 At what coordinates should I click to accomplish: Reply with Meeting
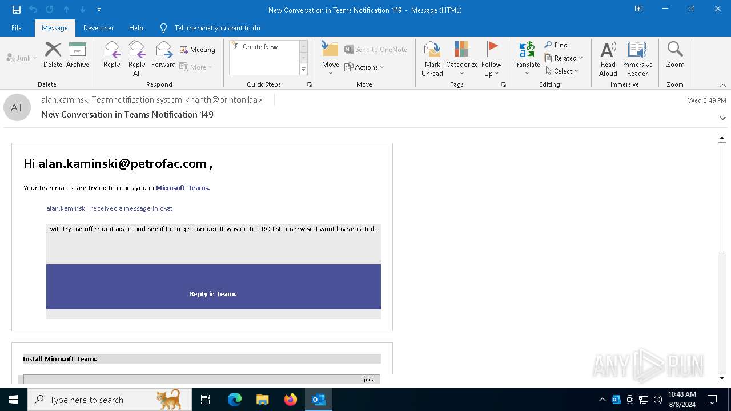(x=198, y=50)
